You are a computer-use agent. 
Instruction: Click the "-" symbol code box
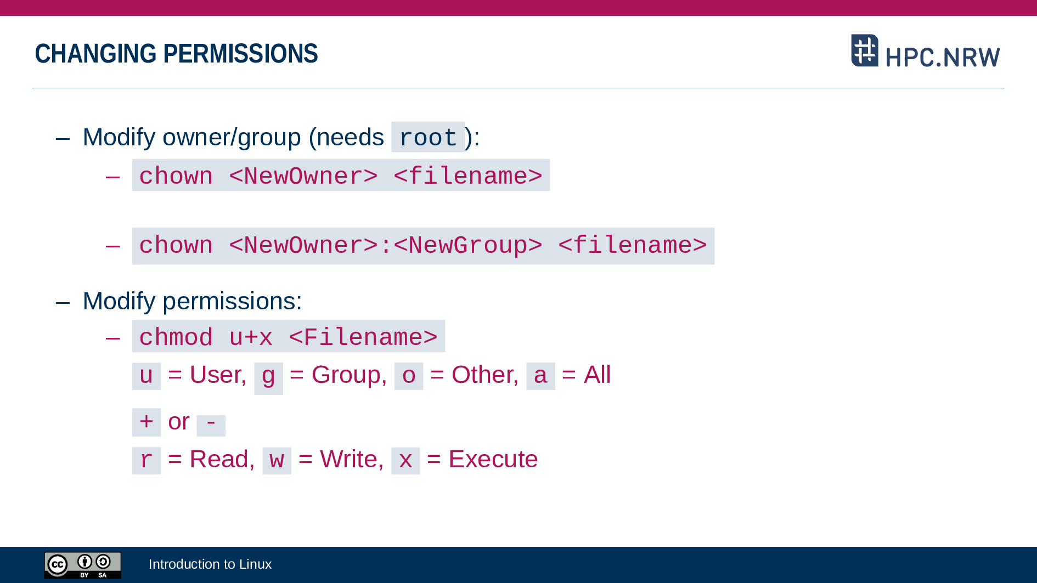(211, 424)
